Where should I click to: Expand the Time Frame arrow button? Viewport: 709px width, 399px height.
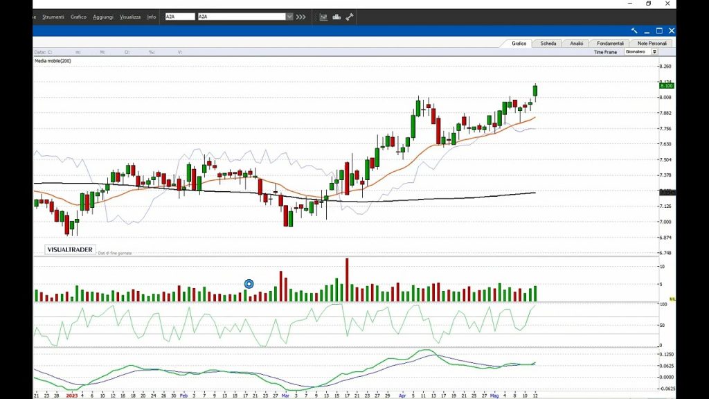(x=654, y=52)
